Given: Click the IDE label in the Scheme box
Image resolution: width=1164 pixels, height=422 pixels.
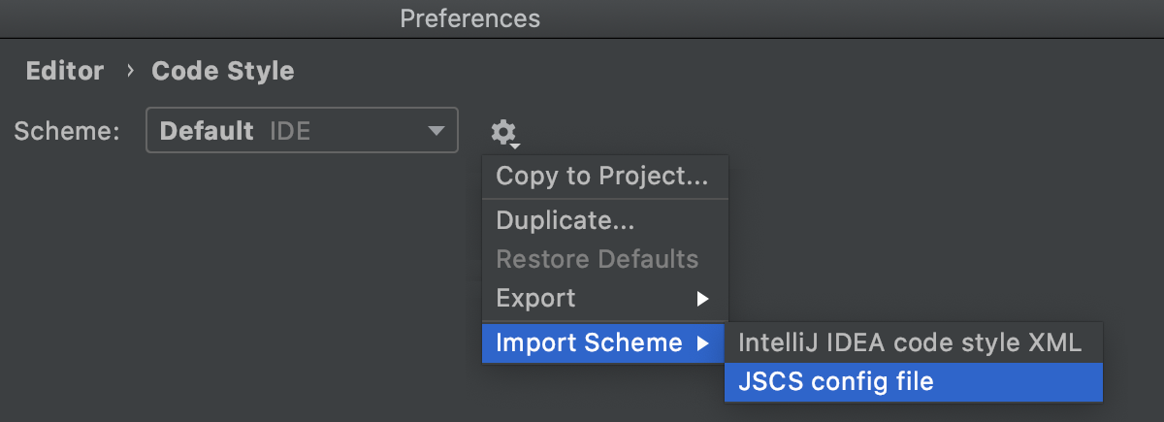Looking at the screenshot, I should (x=290, y=131).
